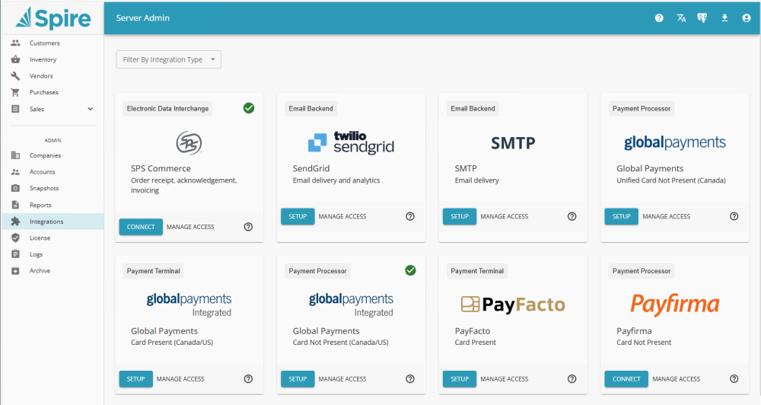Open Inventory section

tap(43, 59)
